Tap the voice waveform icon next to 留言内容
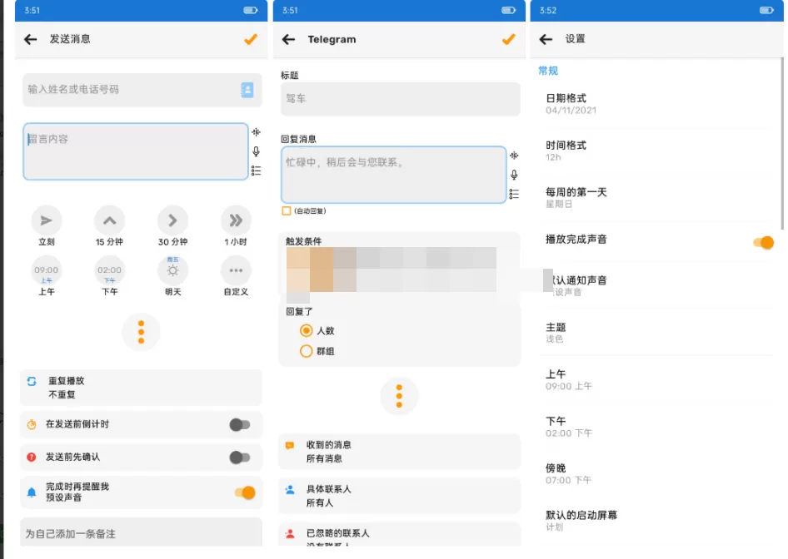Screen dimensions: 788x559 257,132
